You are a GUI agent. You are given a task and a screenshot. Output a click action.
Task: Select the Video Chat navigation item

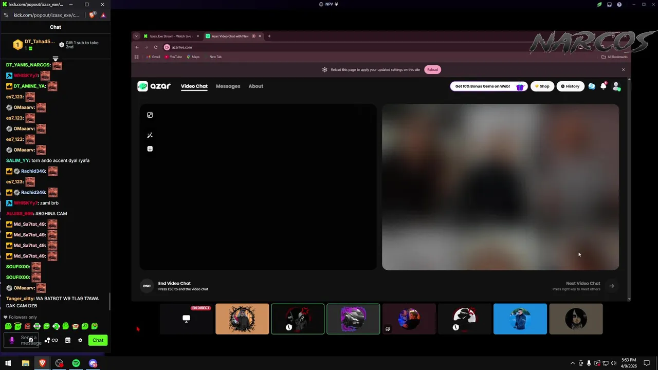pos(194,86)
